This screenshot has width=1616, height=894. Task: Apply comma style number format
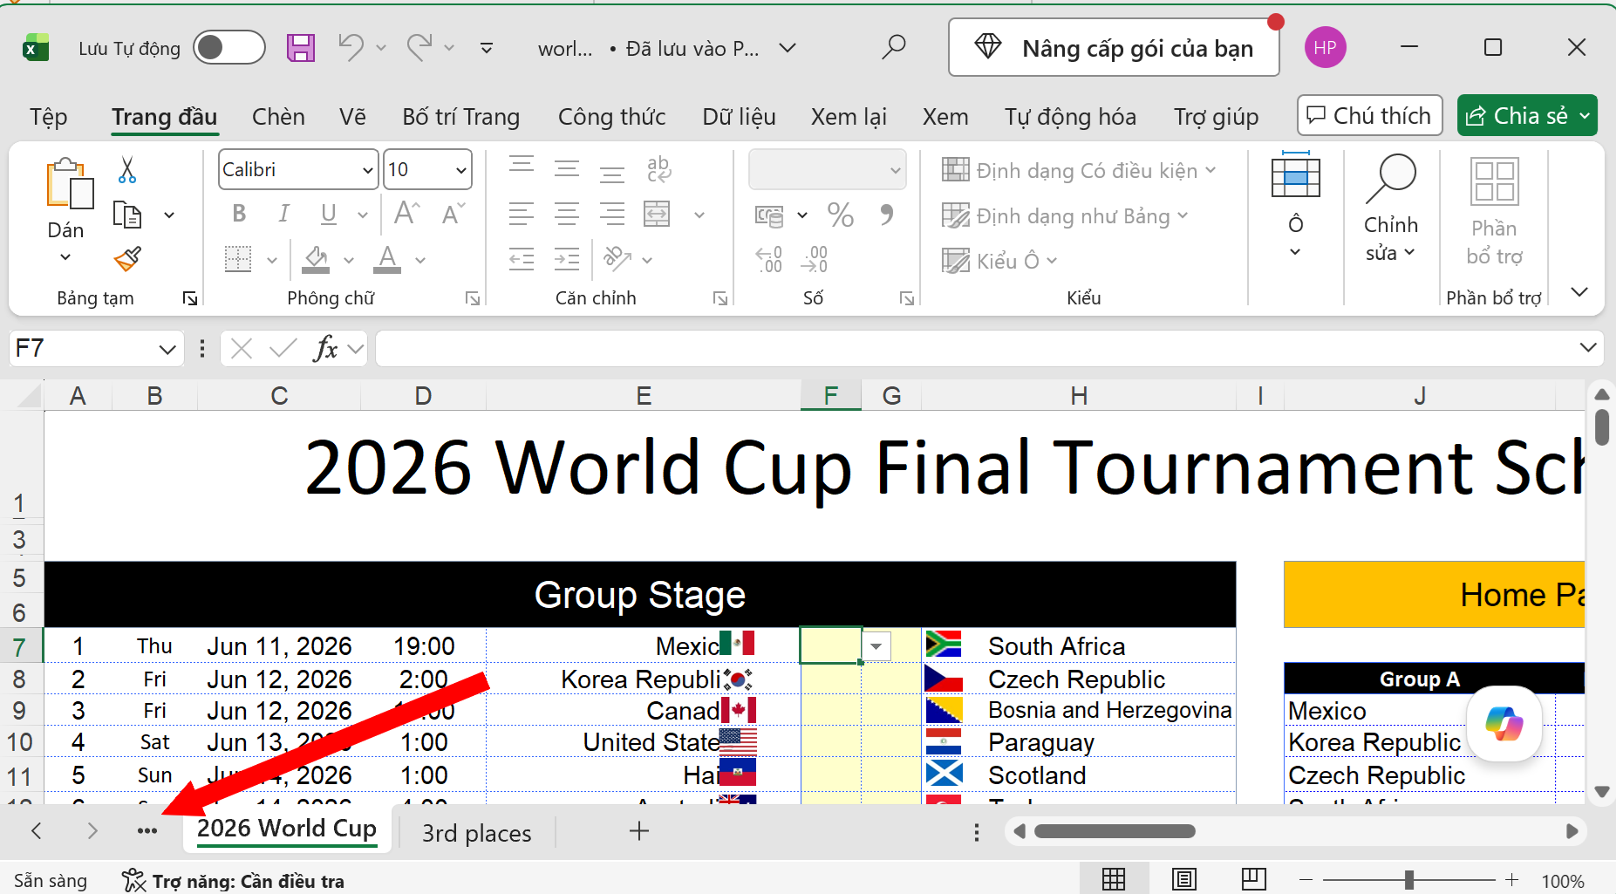(887, 215)
